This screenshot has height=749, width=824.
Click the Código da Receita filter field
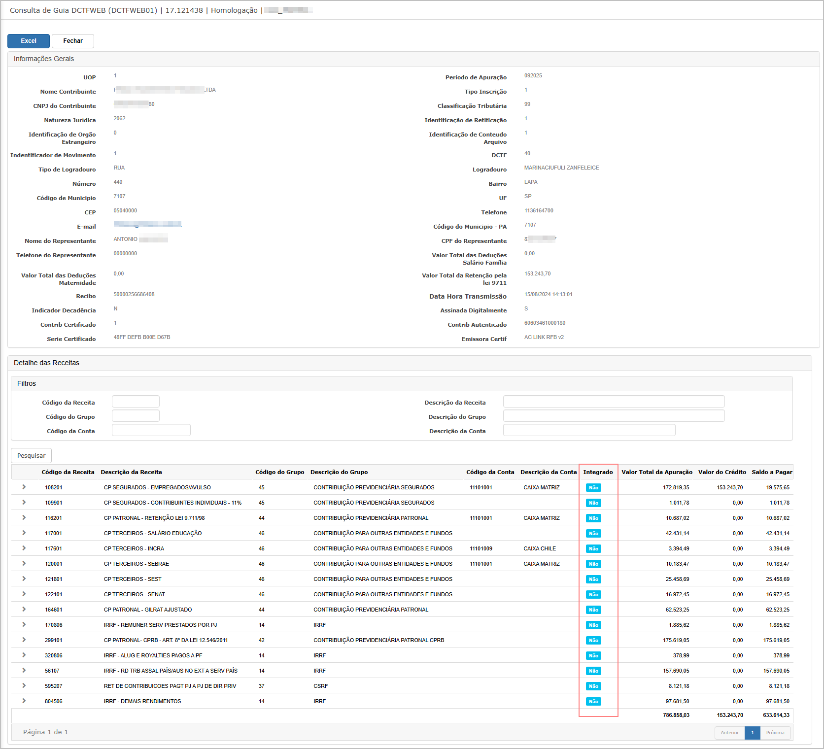point(136,402)
